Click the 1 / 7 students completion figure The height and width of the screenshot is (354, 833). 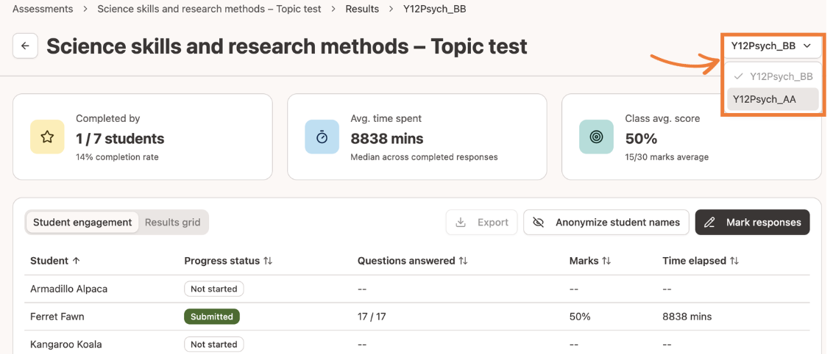pyautogui.click(x=120, y=138)
